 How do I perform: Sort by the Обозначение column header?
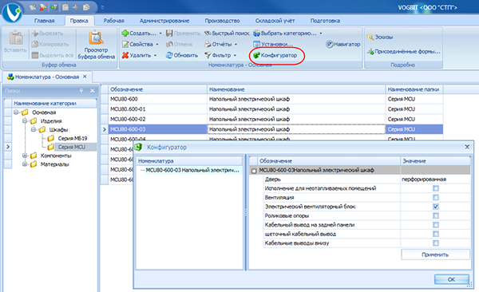point(157,89)
